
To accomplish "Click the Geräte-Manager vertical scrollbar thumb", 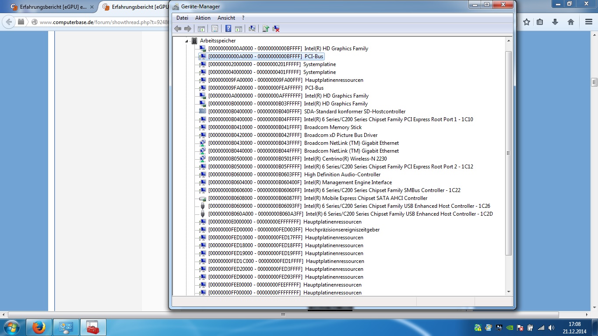I will (508, 153).
